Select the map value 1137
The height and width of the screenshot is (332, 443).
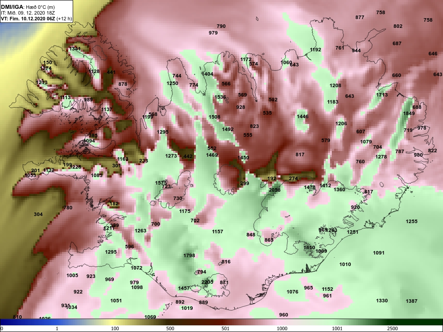(107, 109)
